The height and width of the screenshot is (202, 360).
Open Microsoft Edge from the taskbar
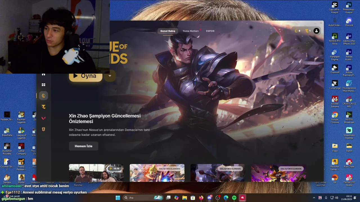pos(226,198)
